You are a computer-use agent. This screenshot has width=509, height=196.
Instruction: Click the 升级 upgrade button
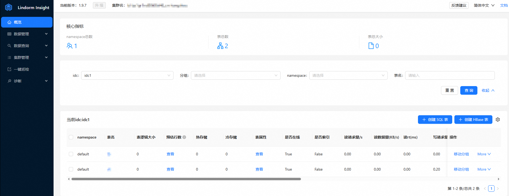(99, 5)
